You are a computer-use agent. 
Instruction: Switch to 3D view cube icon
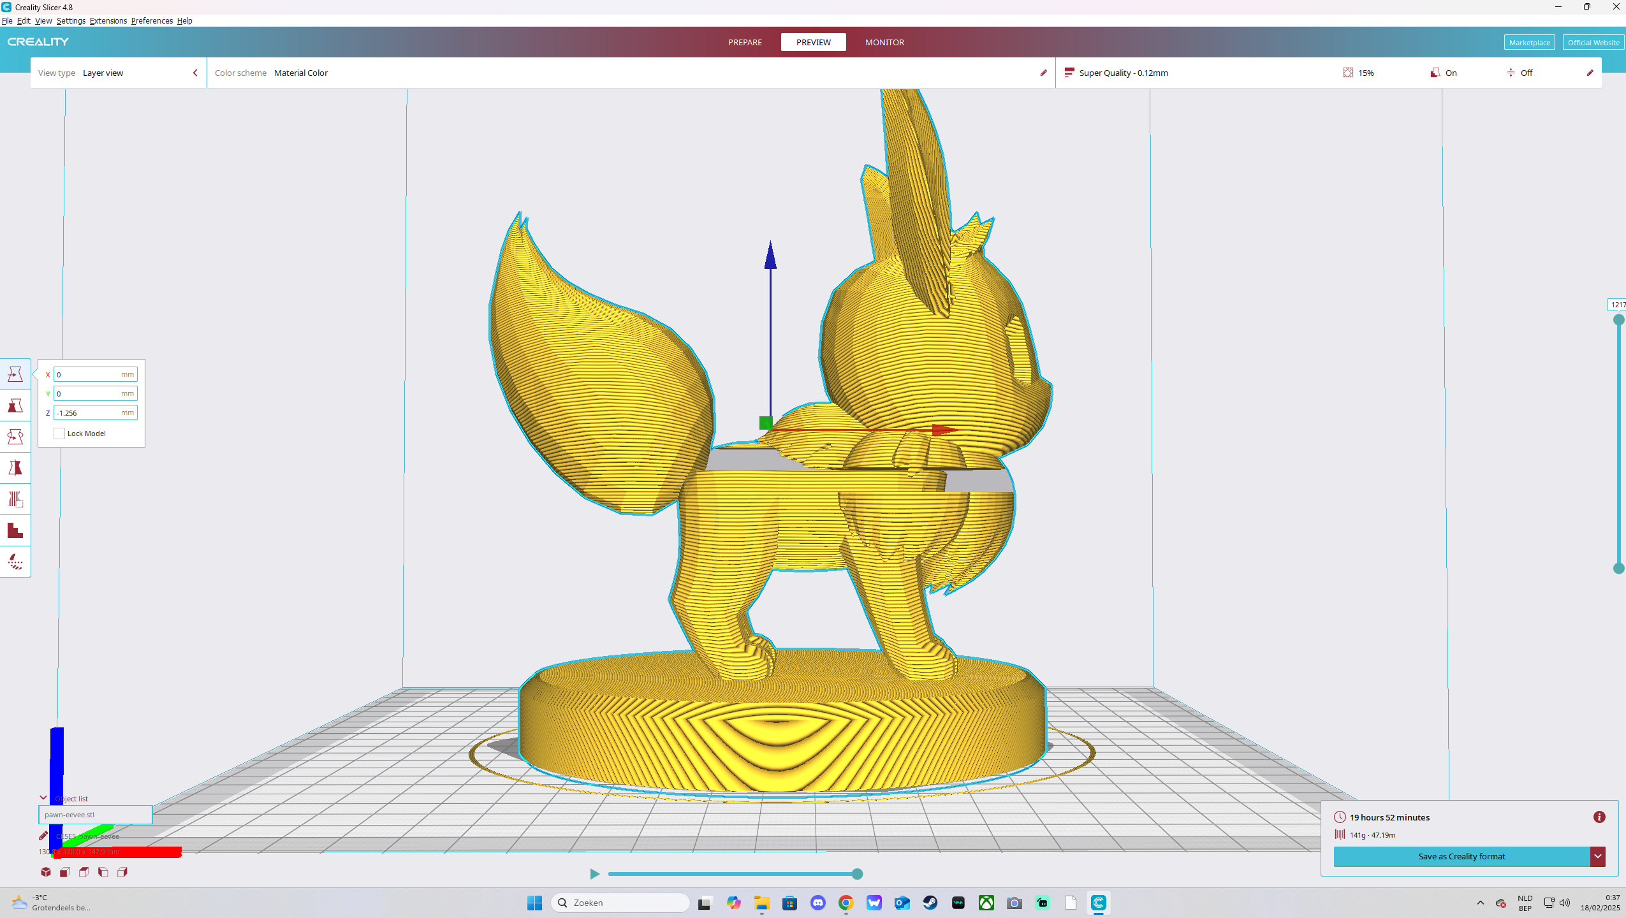coord(46,872)
